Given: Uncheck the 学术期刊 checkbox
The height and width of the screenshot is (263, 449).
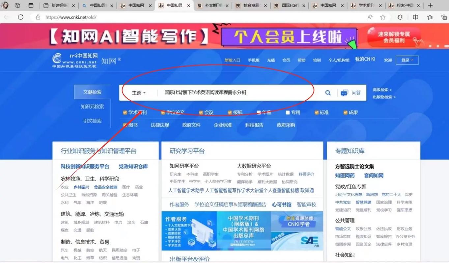Looking at the screenshot, I should (x=125, y=112).
